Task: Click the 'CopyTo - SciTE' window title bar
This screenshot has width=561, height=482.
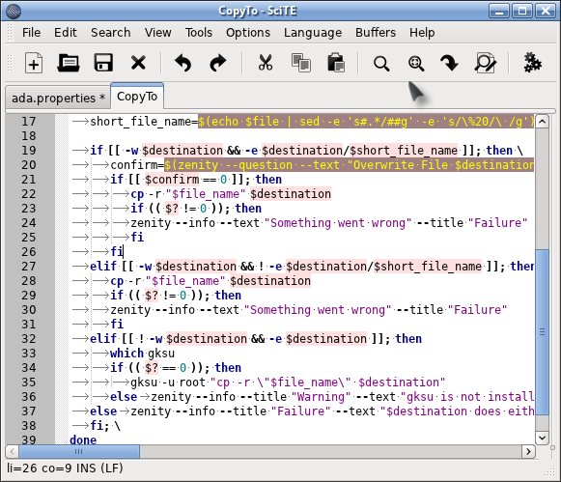Action: [x=258, y=11]
